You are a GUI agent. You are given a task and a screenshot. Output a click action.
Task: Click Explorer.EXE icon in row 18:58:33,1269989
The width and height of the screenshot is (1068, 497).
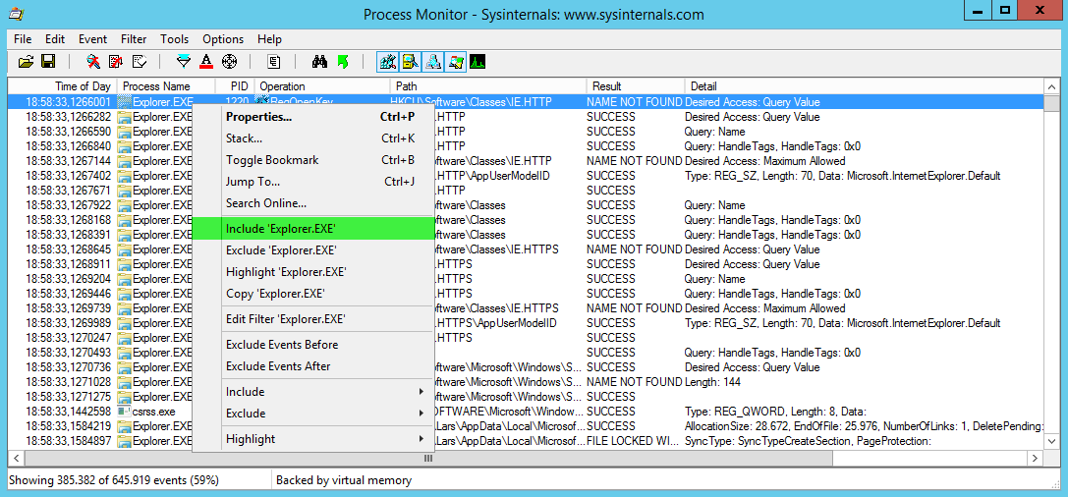[124, 323]
